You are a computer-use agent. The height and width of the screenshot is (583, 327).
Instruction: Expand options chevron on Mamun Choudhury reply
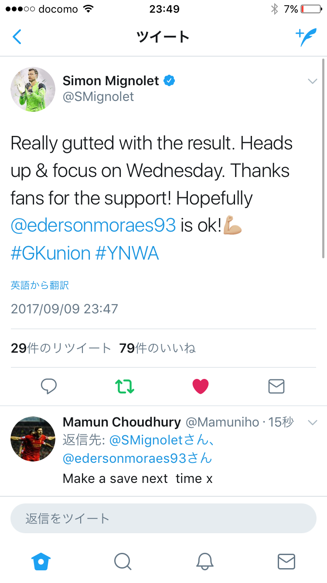312,422
